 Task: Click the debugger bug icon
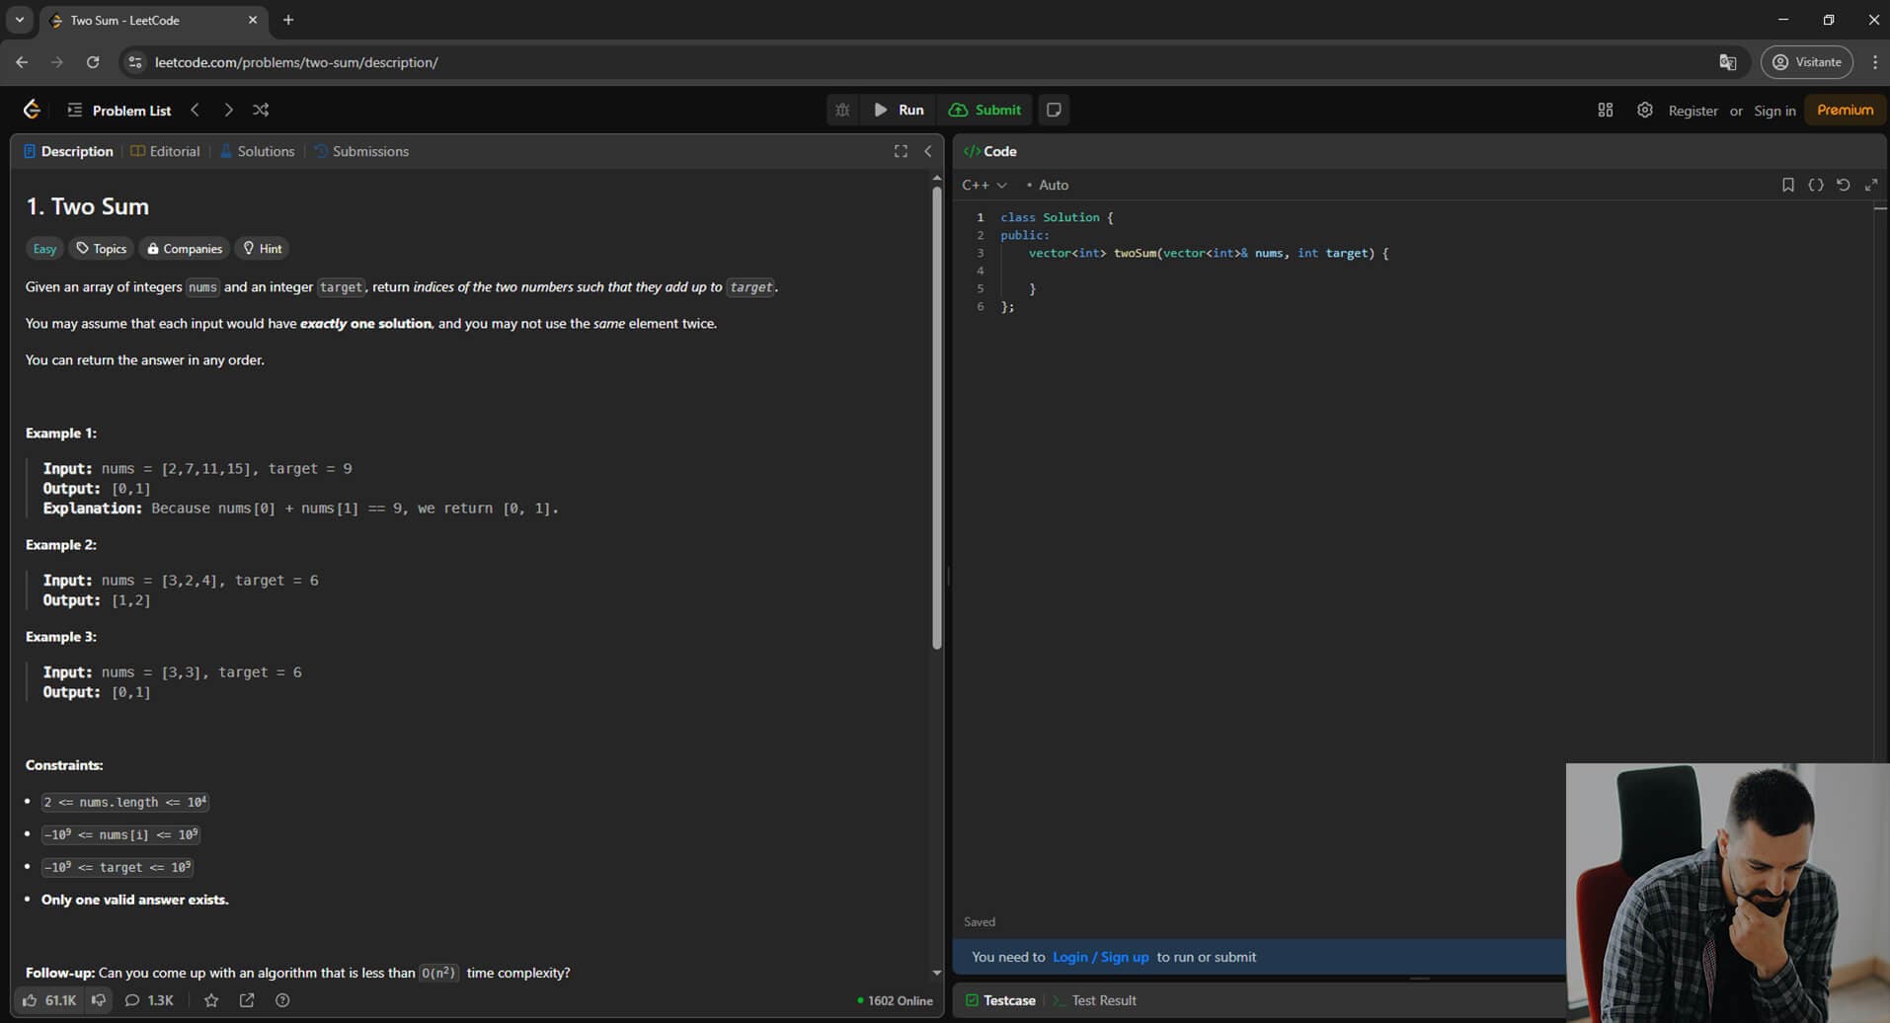pyautogui.click(x=842, y=110)
